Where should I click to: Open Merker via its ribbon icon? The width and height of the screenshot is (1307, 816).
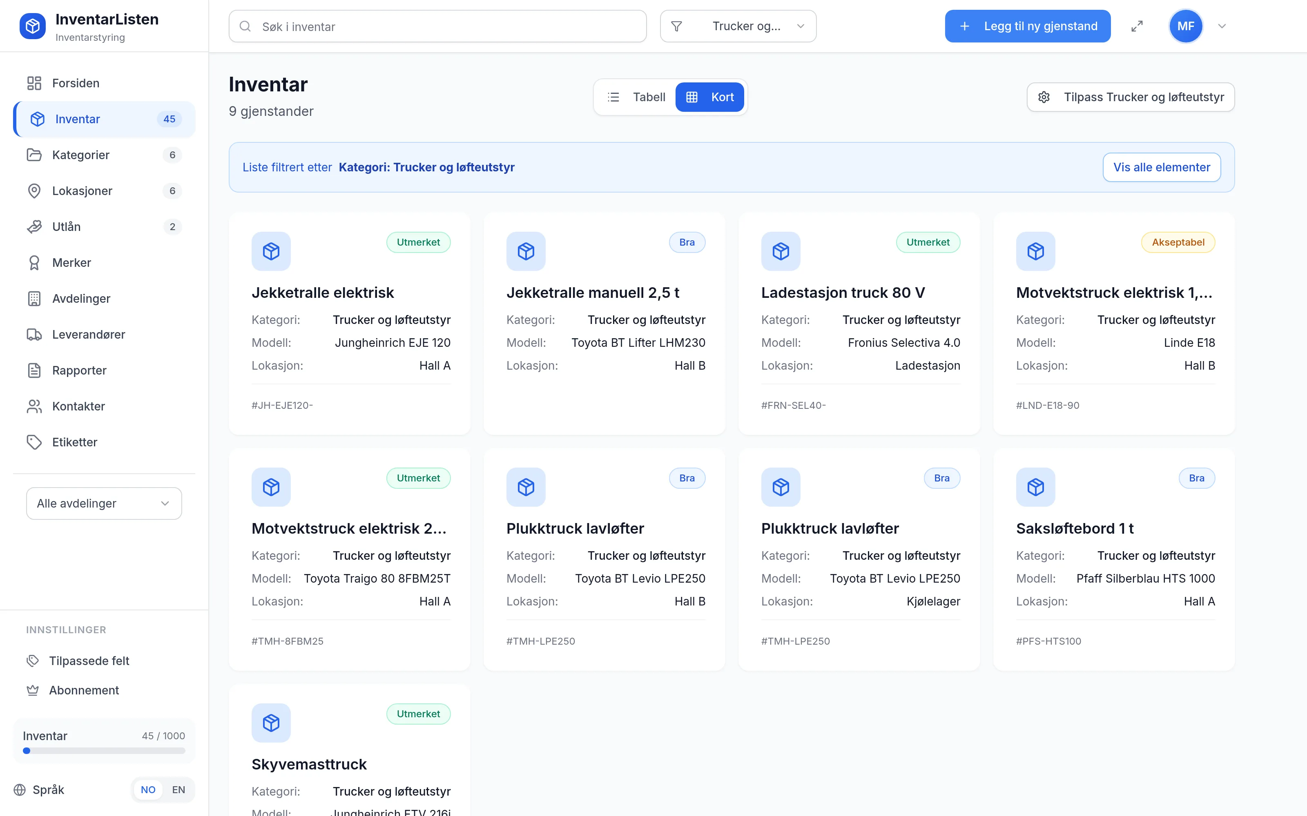click(34, 263)
